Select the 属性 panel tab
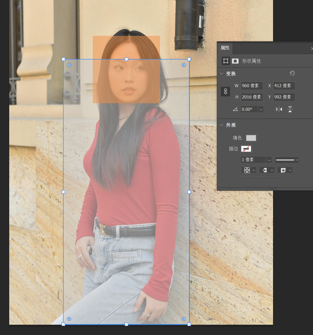This screenshot has width=313, height=335. tap(225, 48)
